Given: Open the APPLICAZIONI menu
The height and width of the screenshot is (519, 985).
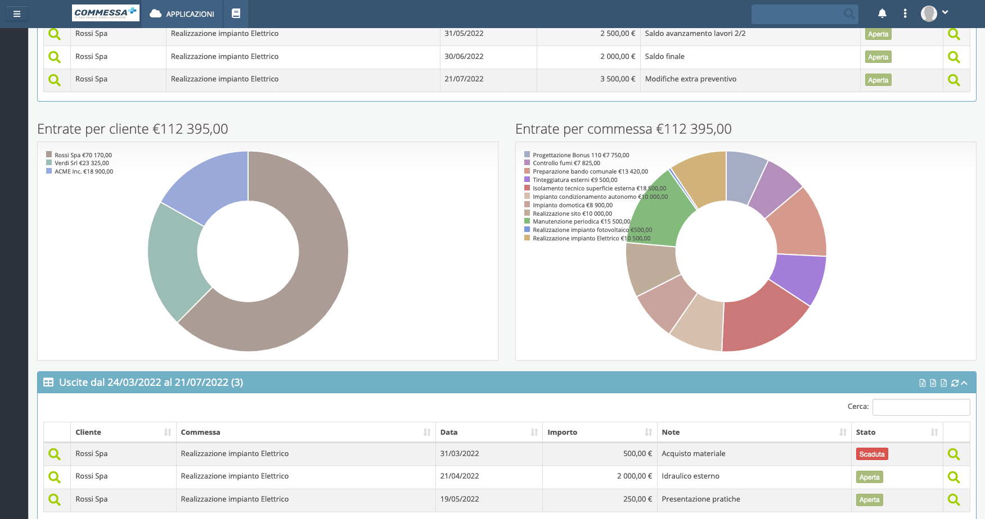Looking at the screenshot, I should 182,13.
